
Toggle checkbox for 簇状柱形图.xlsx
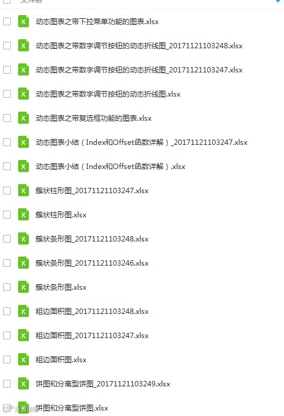coord(7,214)
